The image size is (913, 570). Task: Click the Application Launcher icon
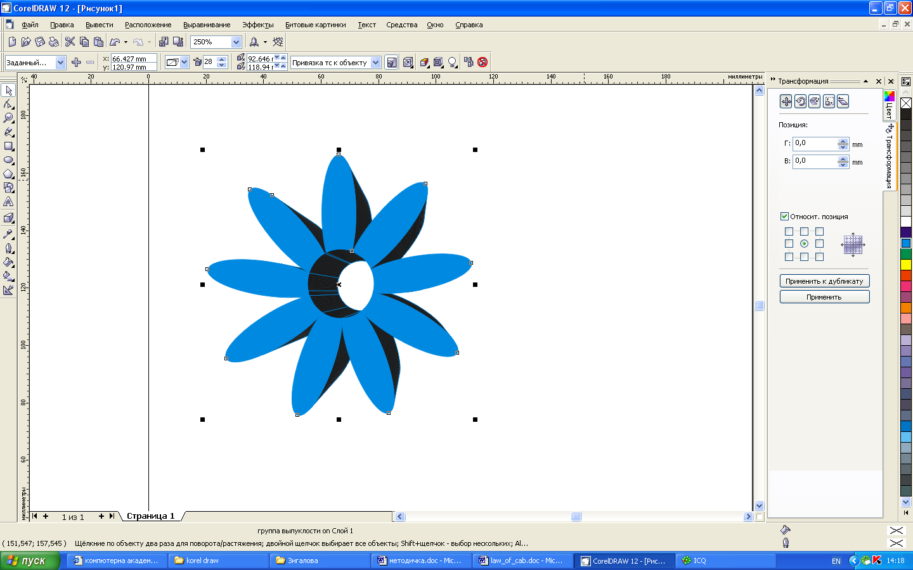point(254,42)
